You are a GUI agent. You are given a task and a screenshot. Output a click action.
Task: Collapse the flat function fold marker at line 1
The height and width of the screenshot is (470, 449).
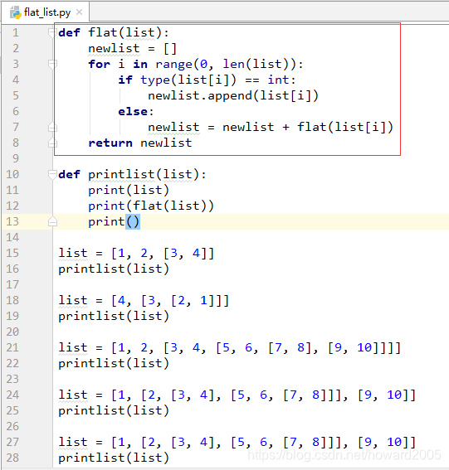(52, 32)
